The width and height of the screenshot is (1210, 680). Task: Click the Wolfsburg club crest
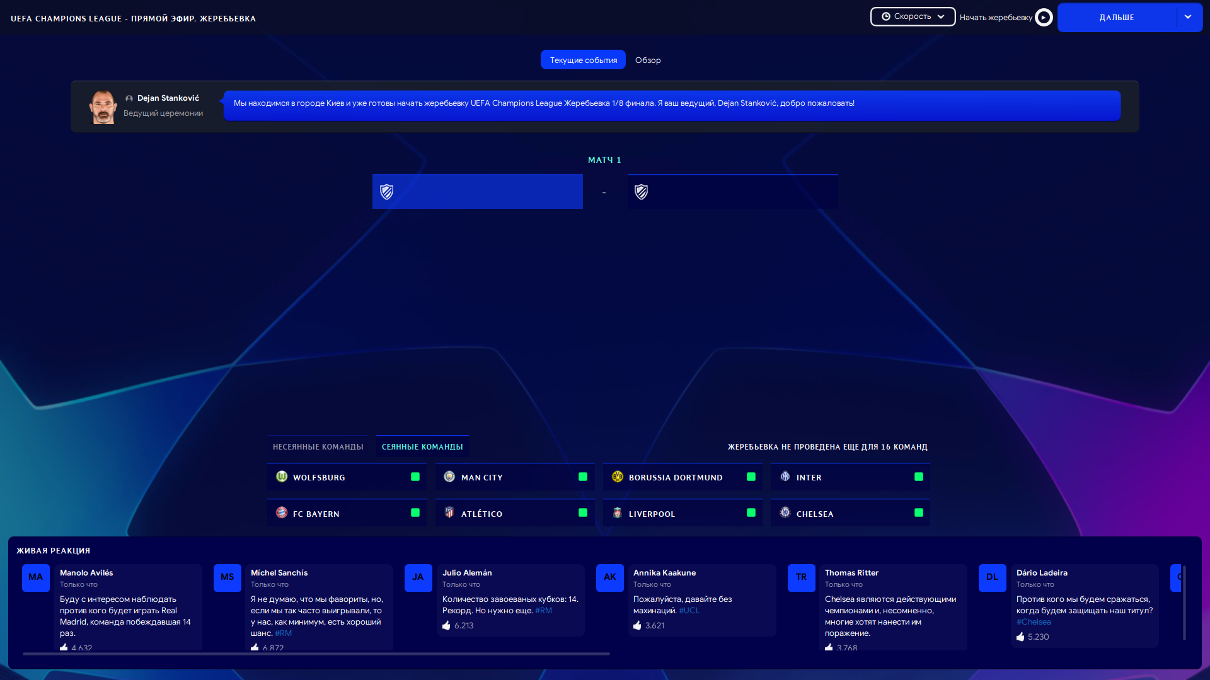coord(282,477)
